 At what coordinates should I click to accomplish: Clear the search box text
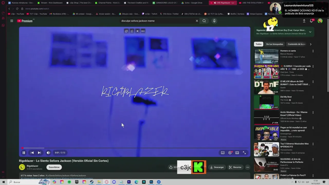(197, 21)
